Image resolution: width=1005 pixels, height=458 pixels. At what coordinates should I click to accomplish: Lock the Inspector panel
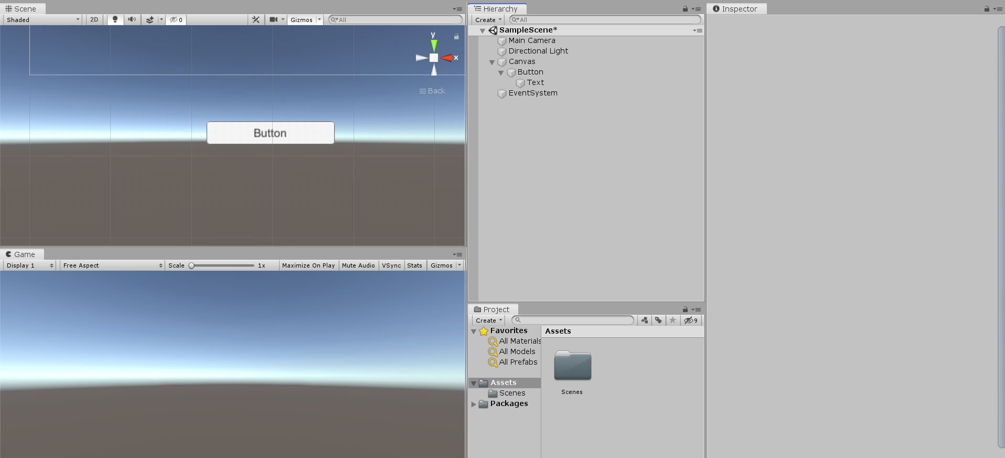pyautogui.click(x=987, y=9)
